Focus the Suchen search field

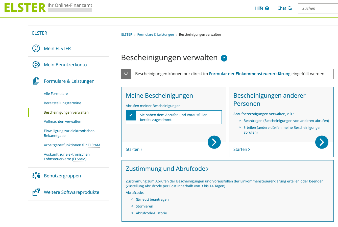[318, 8]
